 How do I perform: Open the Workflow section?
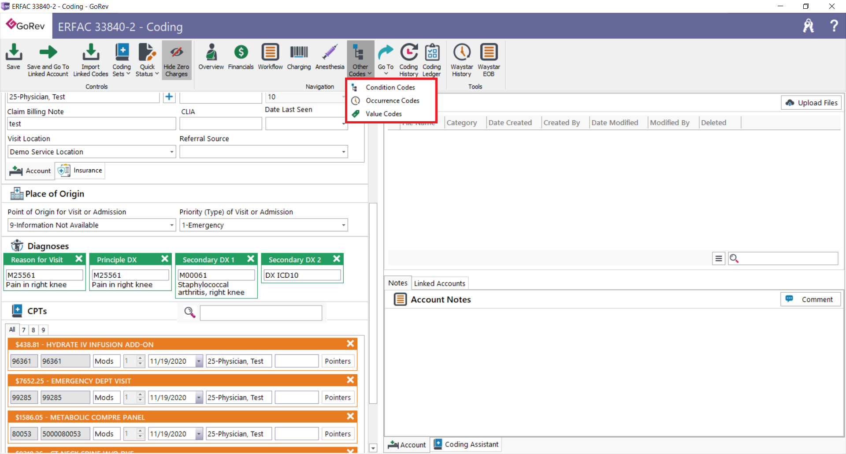coord(270,57)
